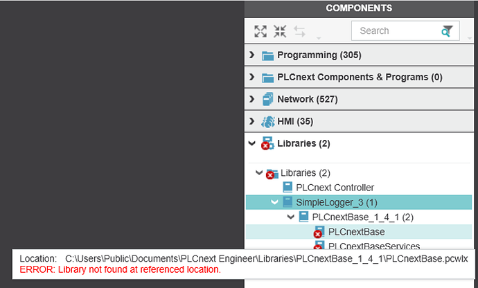Viewport: 478px width, 288px height.
Task: Collapse the SimpleLogger_3 (1) node
Action: (x=274, y=202)
